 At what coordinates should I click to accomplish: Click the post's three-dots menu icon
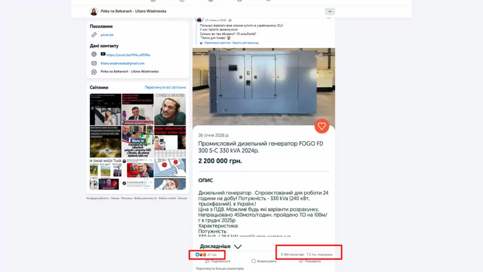tap(329, 18)
